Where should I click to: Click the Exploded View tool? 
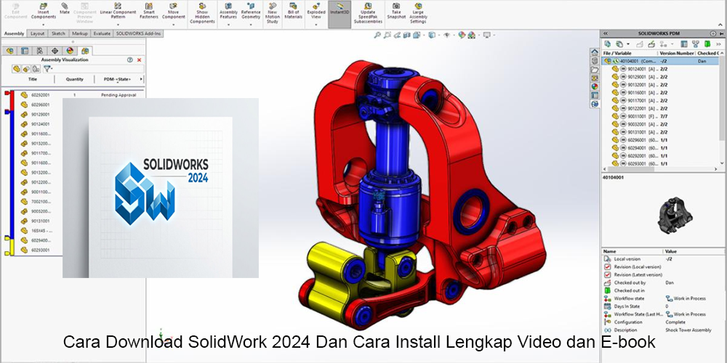coord(316,11)
